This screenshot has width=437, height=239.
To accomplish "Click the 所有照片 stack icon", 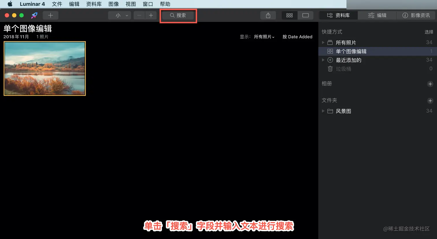I will (x=330, y=43).
